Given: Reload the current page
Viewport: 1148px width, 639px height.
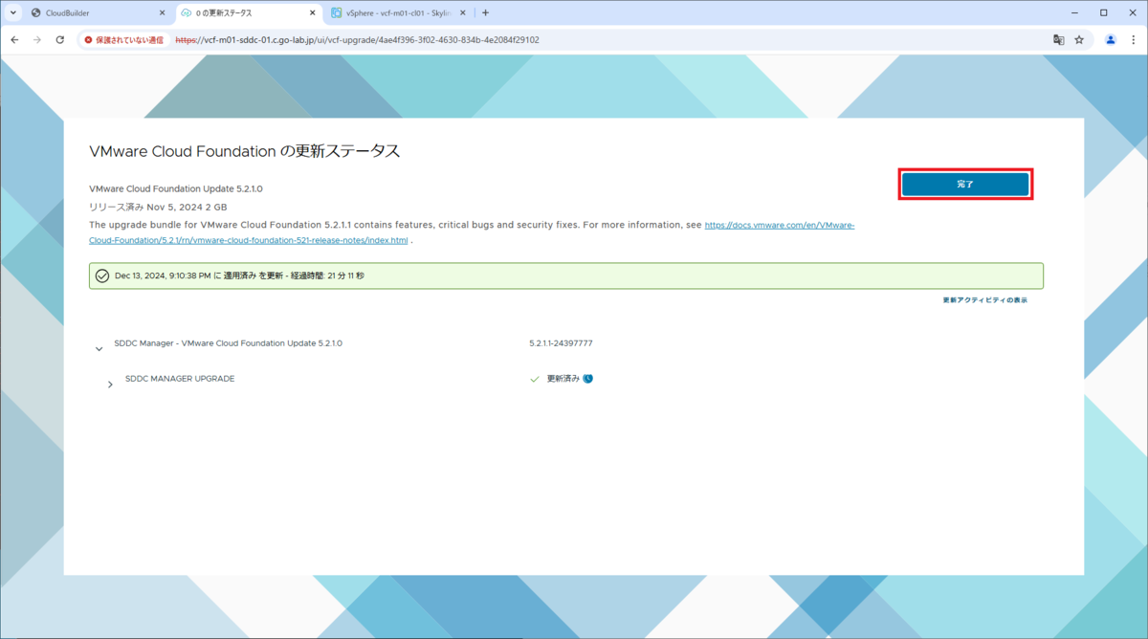Looking at the screenshot, I should (60, 40).
